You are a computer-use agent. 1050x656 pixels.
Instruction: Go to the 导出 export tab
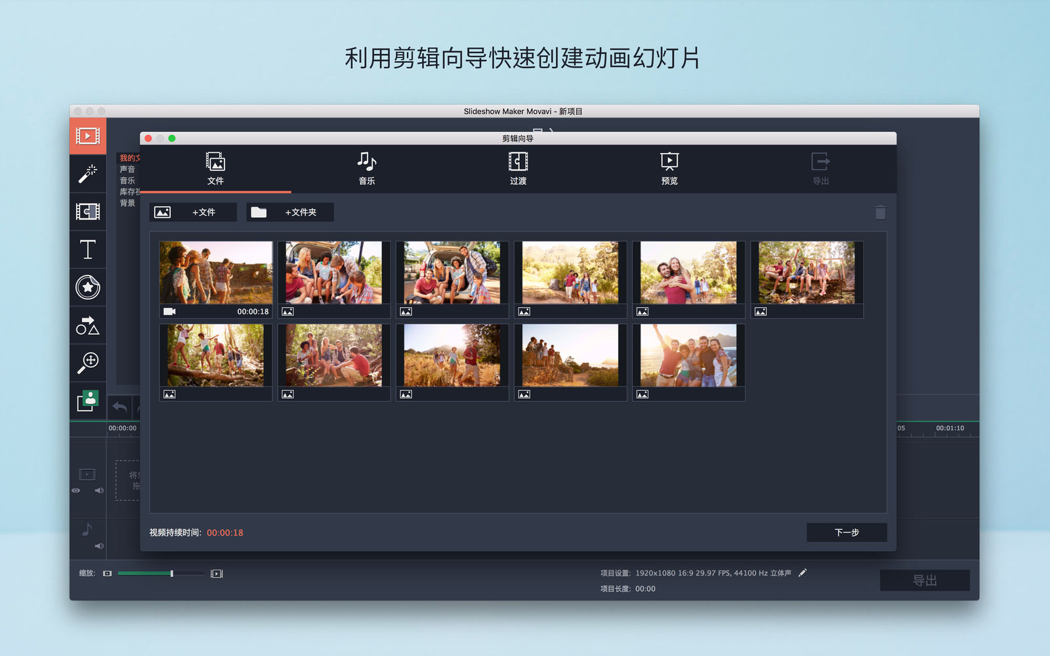click(x=821, y=169)
